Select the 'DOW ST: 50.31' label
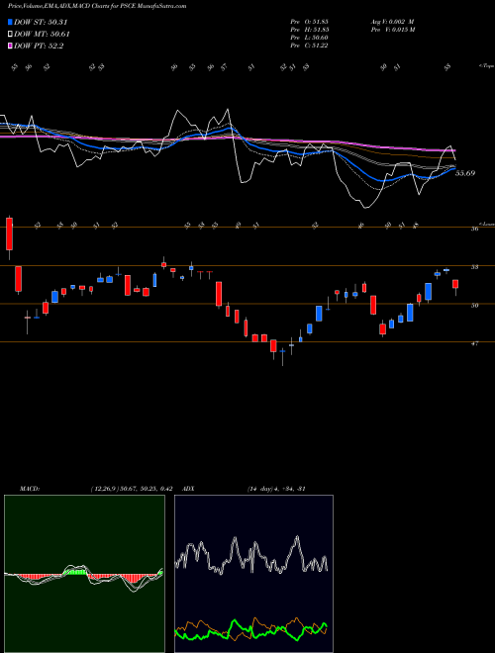Screen dimensions: 495x653 (x=41, y=22)
